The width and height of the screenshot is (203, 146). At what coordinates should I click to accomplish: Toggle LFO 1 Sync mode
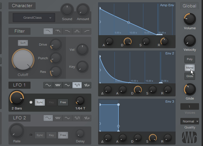pos(40,102)
